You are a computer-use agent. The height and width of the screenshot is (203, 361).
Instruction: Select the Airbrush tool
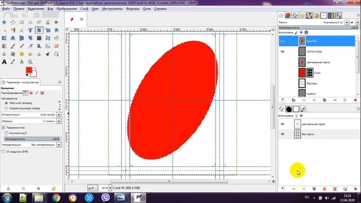30,46
